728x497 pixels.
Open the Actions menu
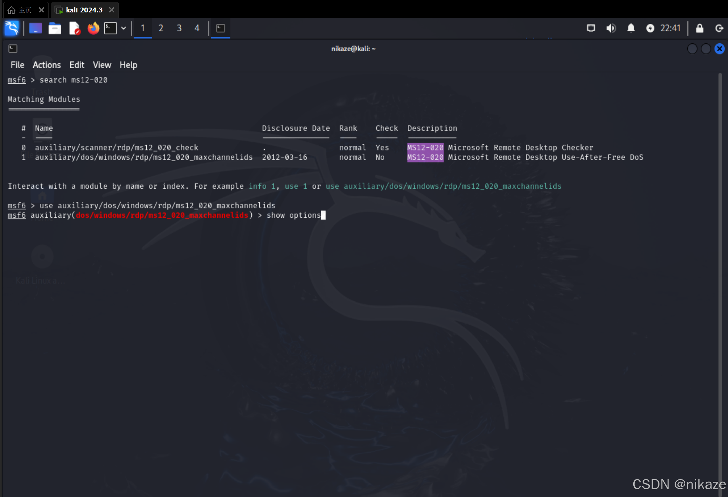tap(46, 65)
